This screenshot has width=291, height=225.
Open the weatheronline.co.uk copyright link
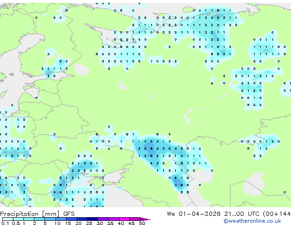(x=252, y=221)
